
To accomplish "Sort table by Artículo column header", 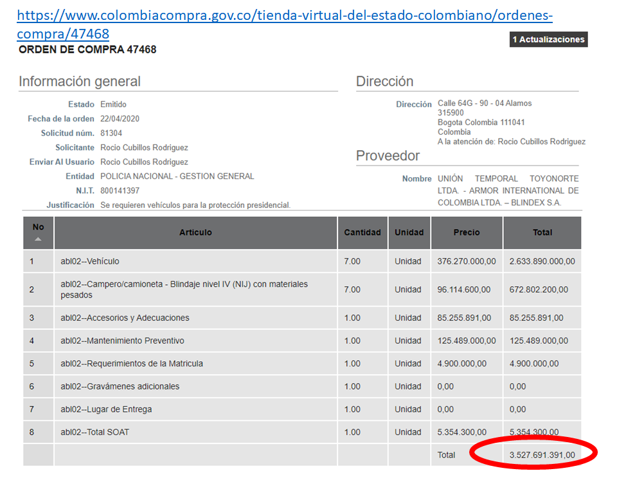I will [x=195, y=232].
